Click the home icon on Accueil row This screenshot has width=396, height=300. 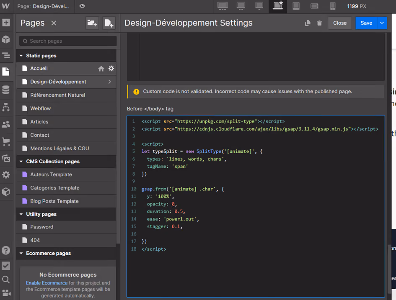tap(101, 69)
